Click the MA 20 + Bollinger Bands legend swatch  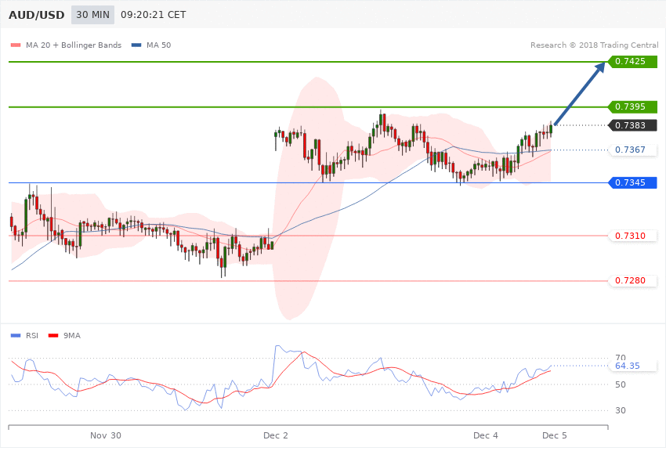16,45
